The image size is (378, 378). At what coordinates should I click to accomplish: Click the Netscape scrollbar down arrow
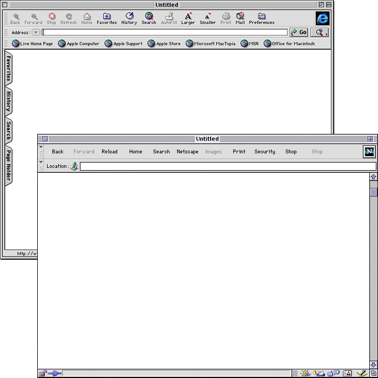tap(374, 364)
